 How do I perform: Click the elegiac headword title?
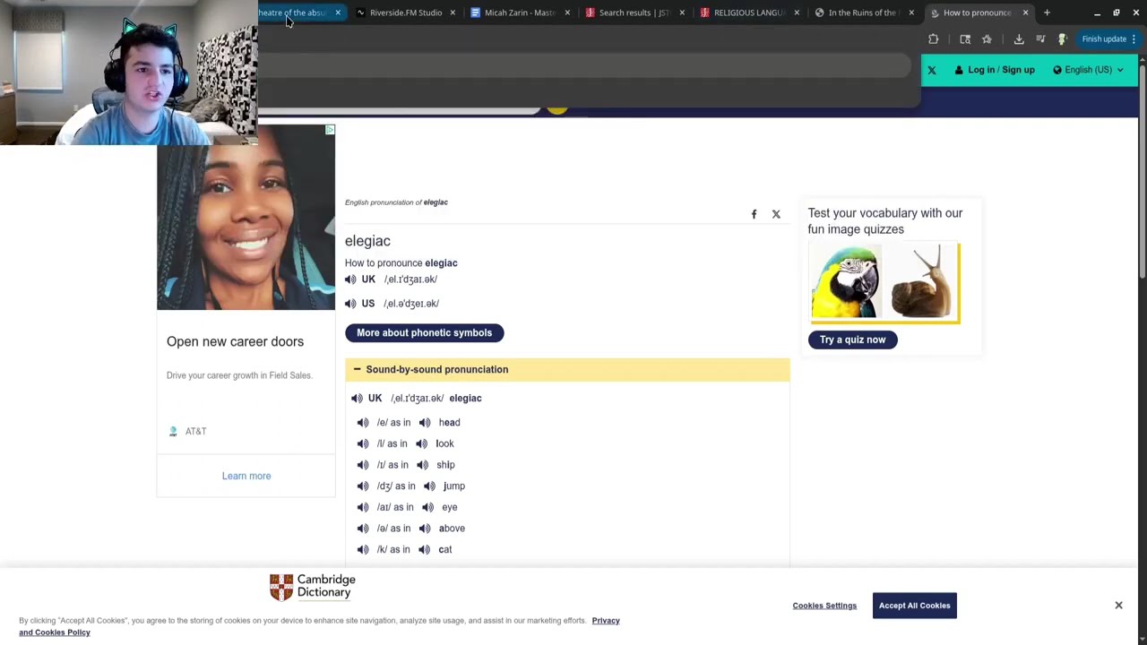(367, 241)
